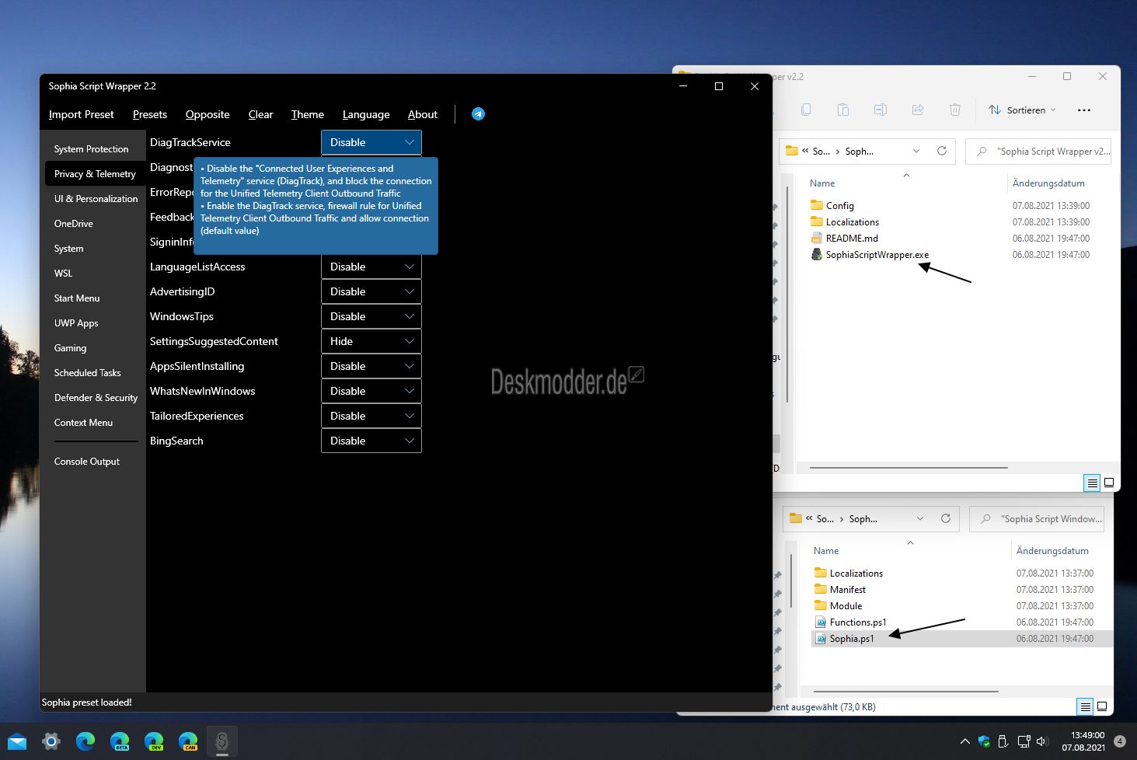Open Settings gear from taskbar
This screenshot has height=760, width=1137.
pos(51,741)
